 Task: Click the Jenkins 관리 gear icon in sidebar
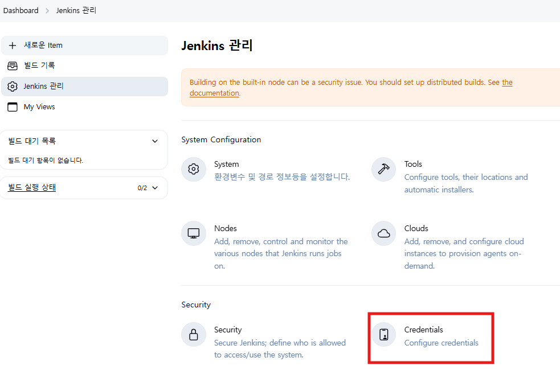coord(13,87)
